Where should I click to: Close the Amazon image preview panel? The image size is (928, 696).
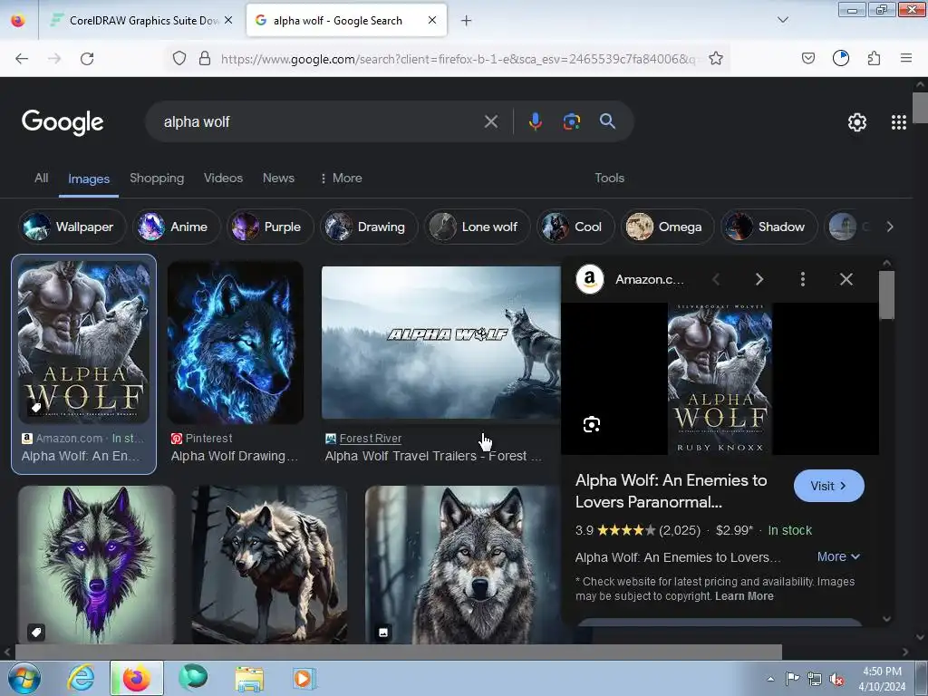tap(846, 279)
